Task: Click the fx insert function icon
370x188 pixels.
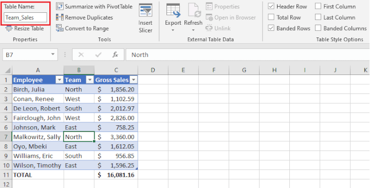Action: click(115, 55)
